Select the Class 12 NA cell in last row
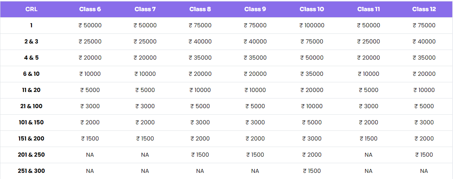This screenshot has width=453, height=179. coord(424,171)
